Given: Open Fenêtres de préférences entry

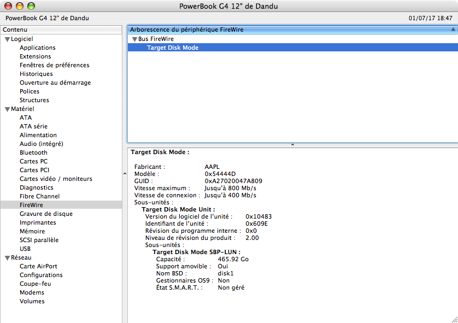Looking at the screenshot, I should point(54,65).
